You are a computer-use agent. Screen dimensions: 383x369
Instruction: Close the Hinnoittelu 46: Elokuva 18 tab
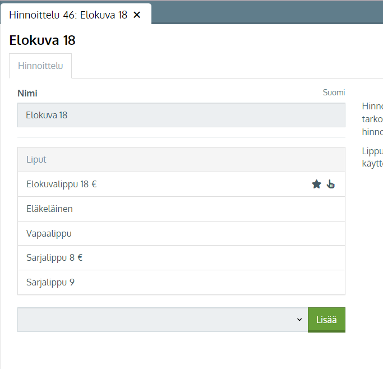tap(137, 15)
